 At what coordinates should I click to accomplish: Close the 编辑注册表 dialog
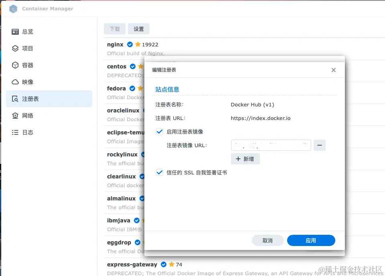pos(333,70)
